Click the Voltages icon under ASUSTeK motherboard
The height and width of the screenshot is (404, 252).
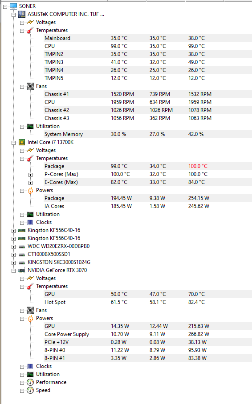(30, 22)
